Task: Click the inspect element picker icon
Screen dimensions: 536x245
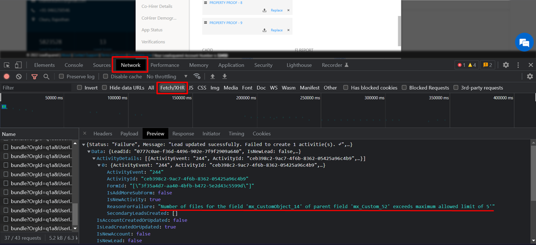Action: tap(7, 65)
